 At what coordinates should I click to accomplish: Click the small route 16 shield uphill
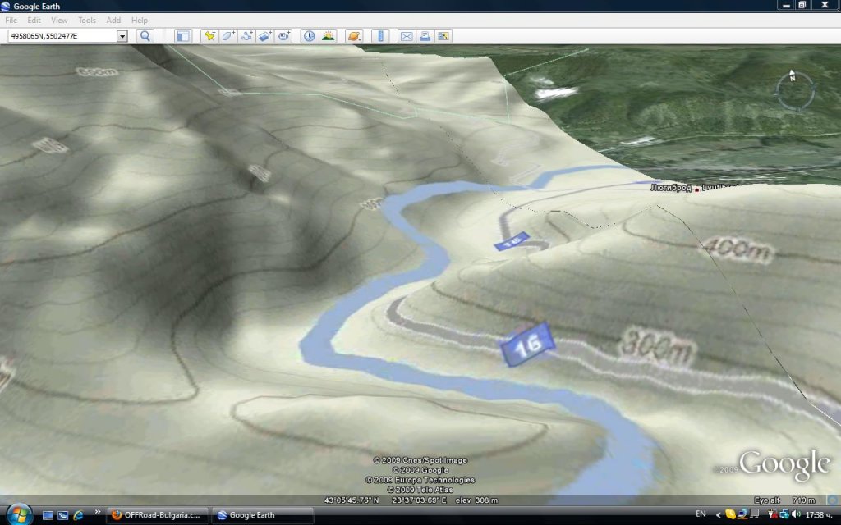512,241
